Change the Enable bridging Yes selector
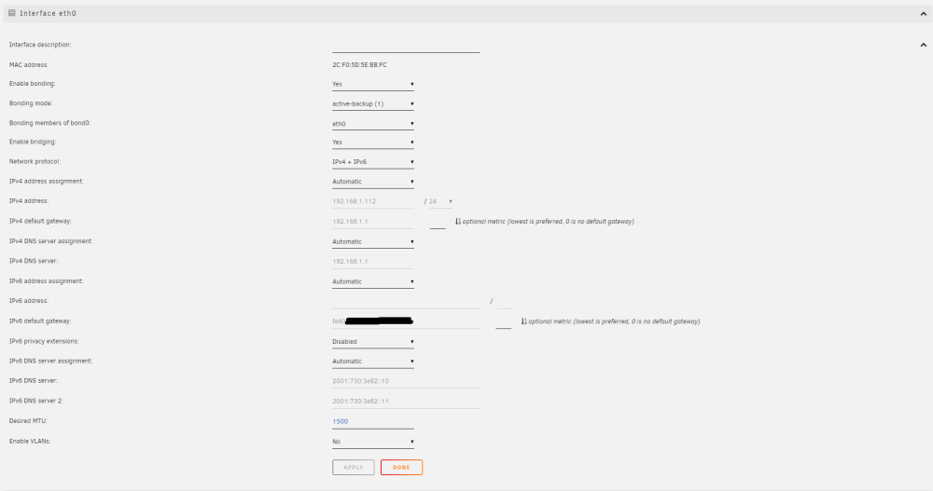The width and height of the screenshot is (933, 491). click(373, 143)
